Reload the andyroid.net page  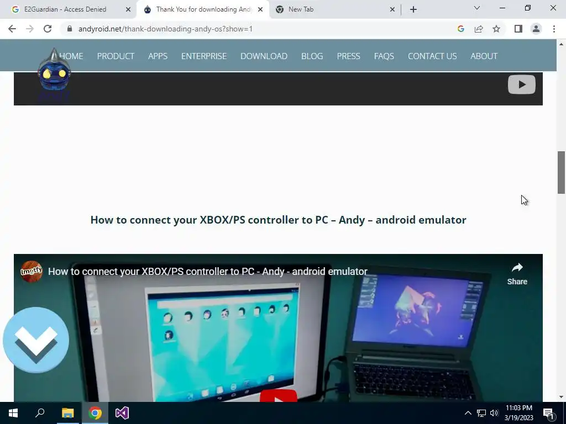[48, 29]
